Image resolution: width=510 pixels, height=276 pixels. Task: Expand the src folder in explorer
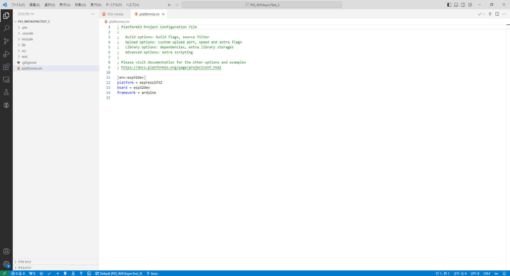24,51
